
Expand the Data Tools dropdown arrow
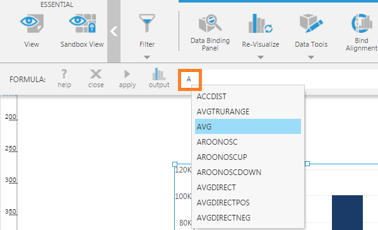pos(311,57)
